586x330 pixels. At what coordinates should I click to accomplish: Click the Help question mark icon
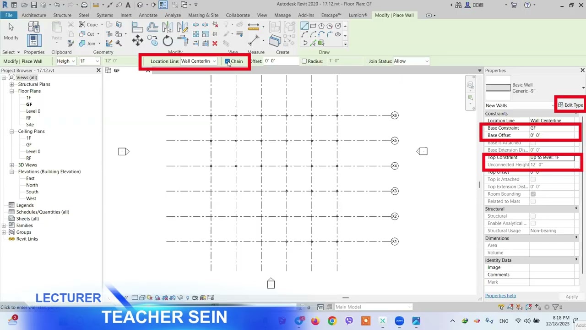tap(527, 5)
